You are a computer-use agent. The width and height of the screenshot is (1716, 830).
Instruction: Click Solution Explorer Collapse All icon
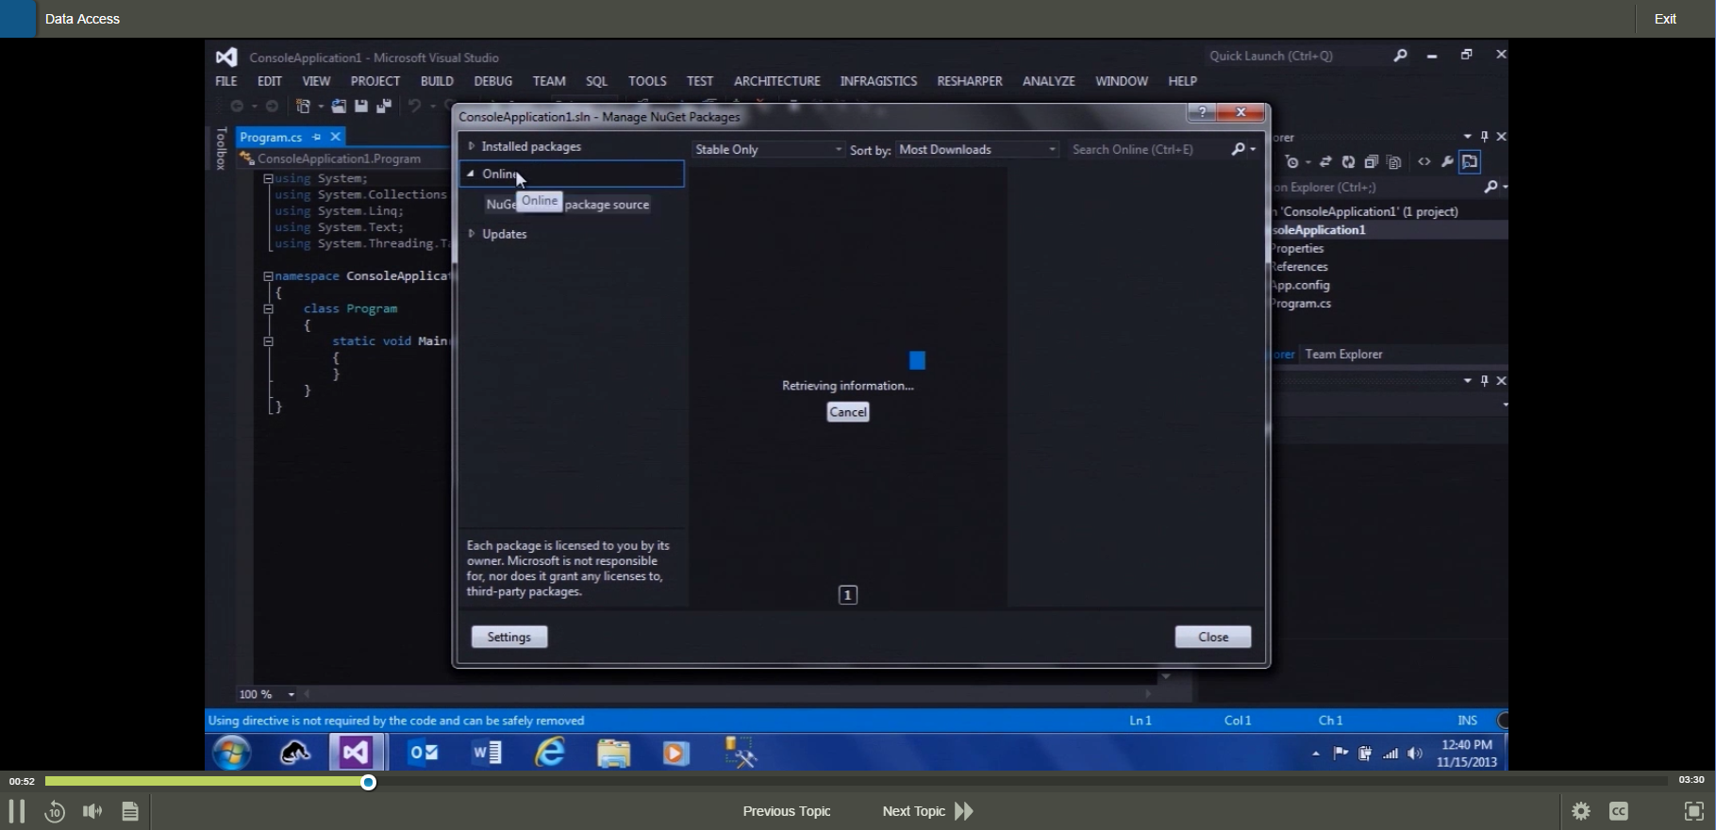1371,162
